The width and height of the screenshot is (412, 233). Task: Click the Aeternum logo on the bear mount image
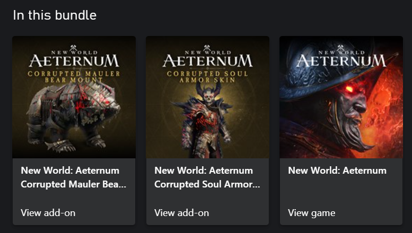74,59
